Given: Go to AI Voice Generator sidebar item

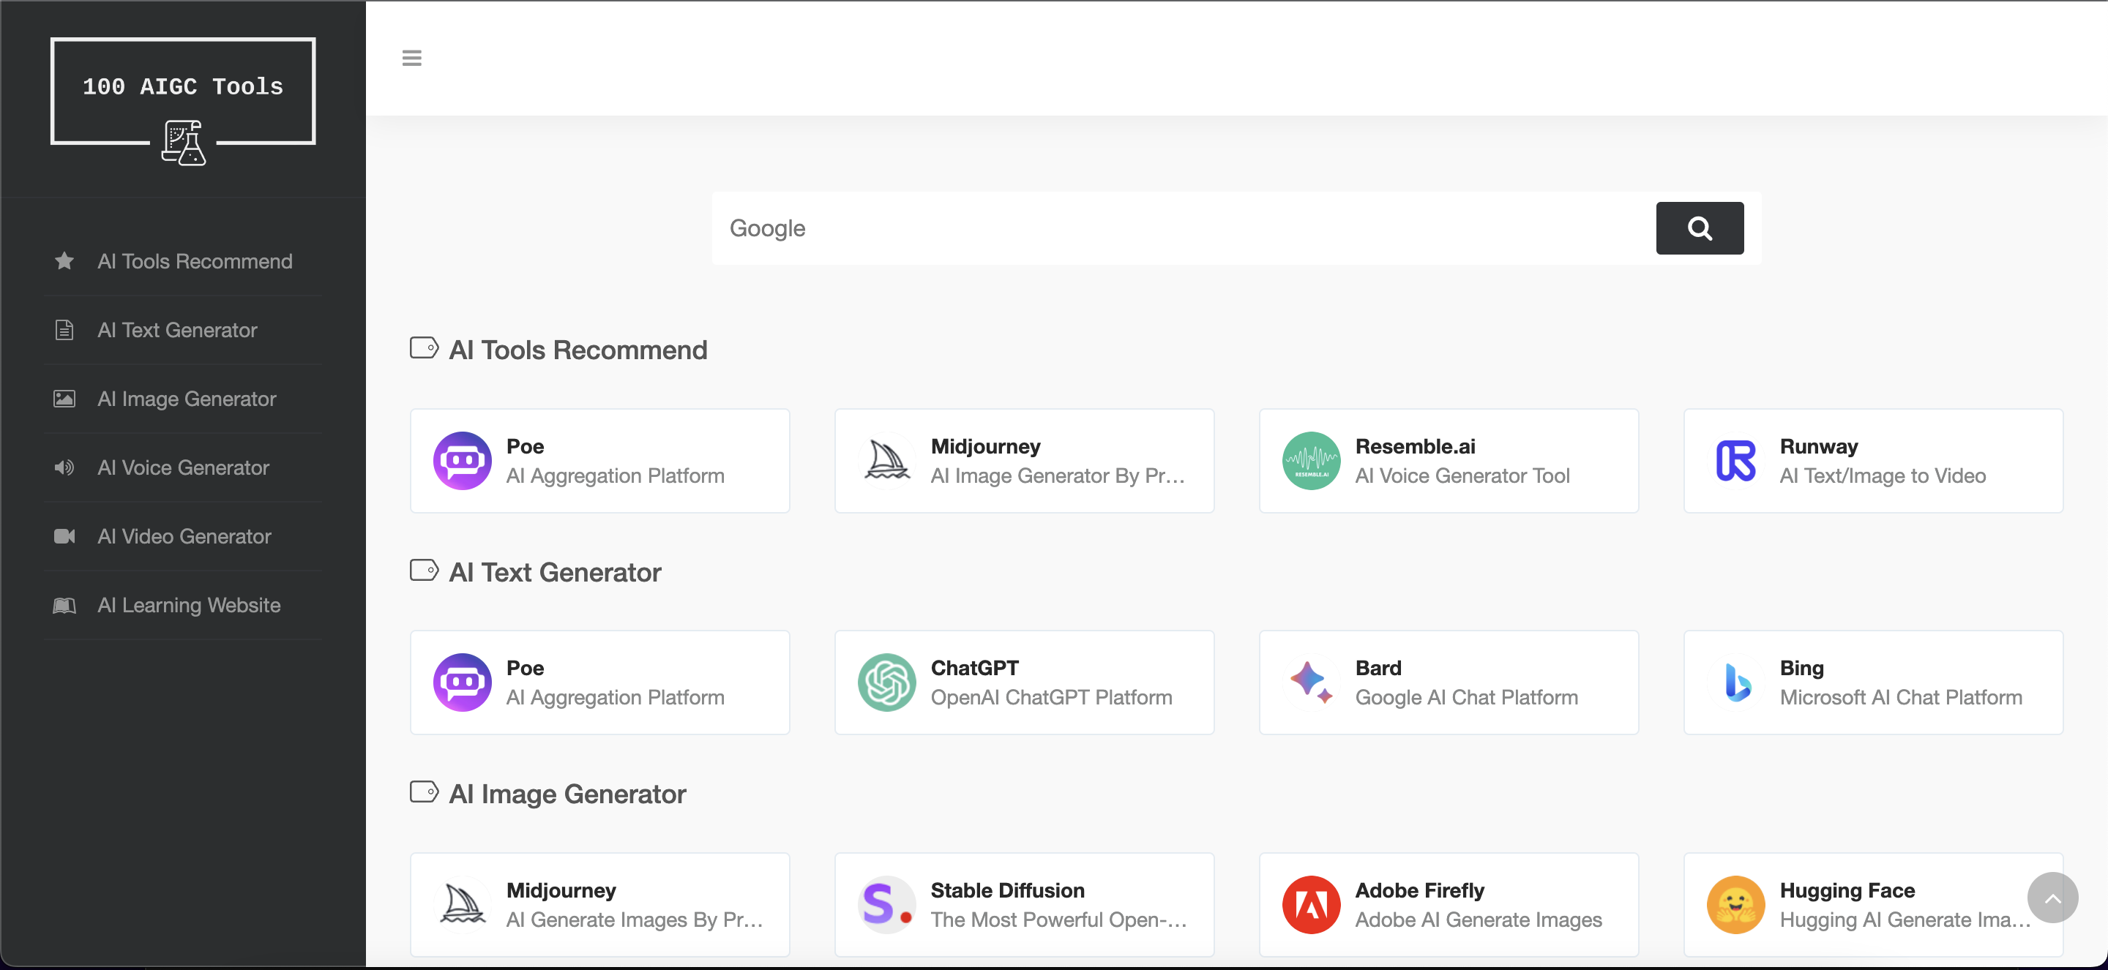Looking at the screenshot, I should 182,467.
